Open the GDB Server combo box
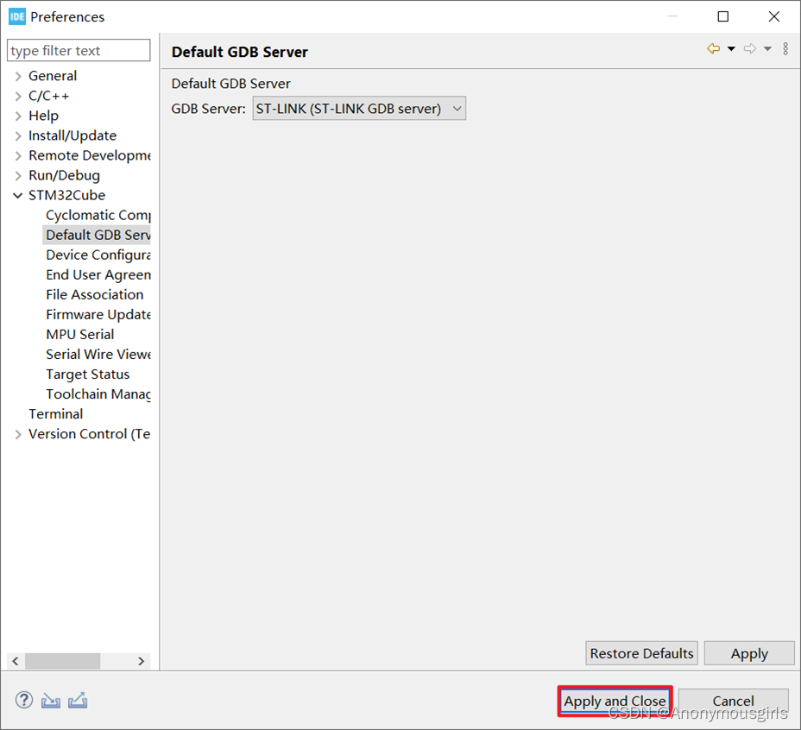 (x=359, y=109)
